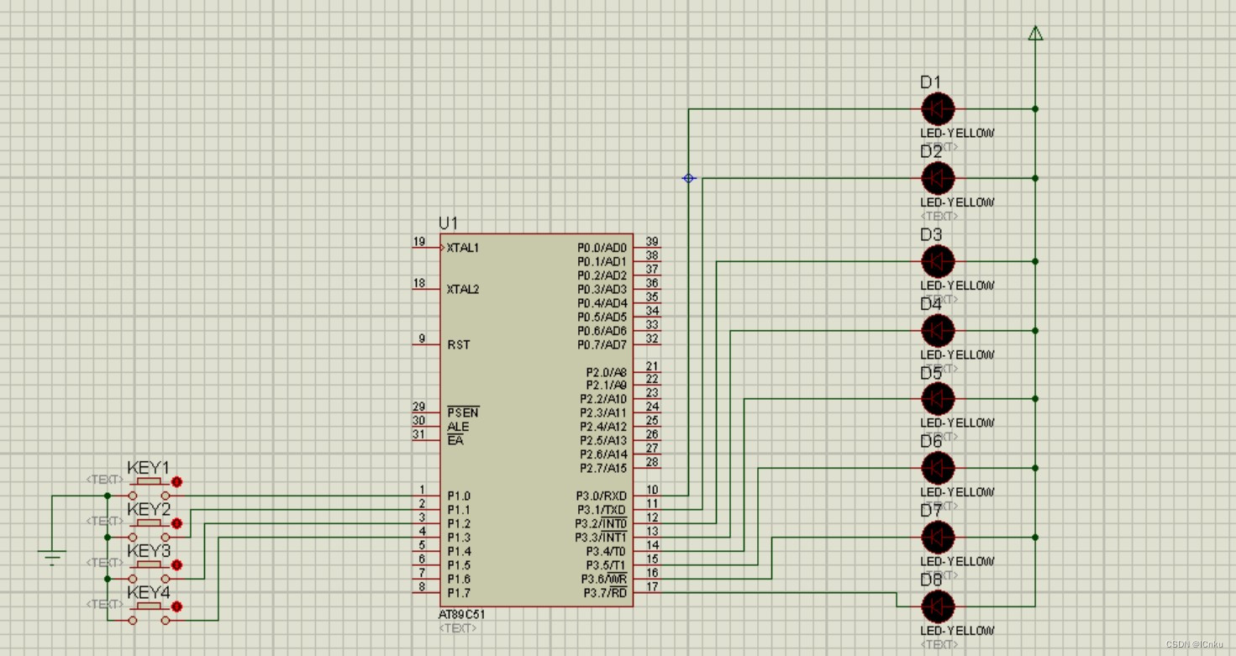This screenshot has width=1236, height=656.
Task: Click the U1 reference label
Action: click(x=448, y=223)
